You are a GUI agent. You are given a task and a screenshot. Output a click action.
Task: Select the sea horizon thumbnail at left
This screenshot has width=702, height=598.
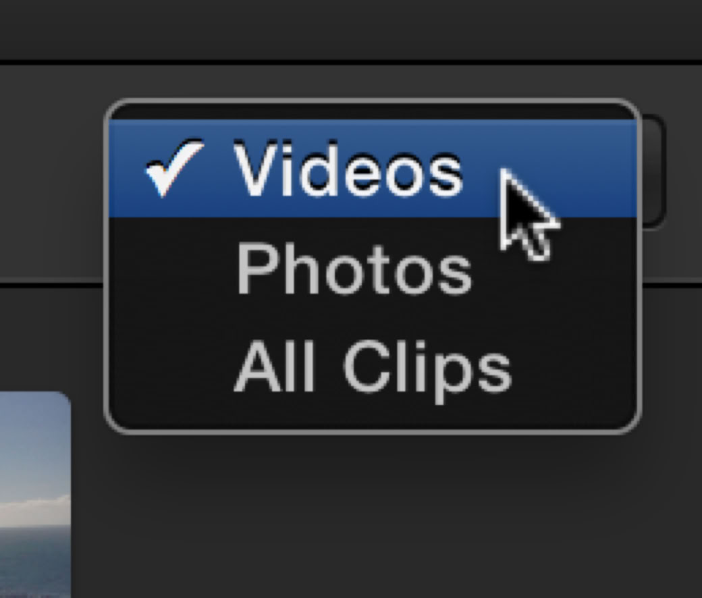click(35, 494)
